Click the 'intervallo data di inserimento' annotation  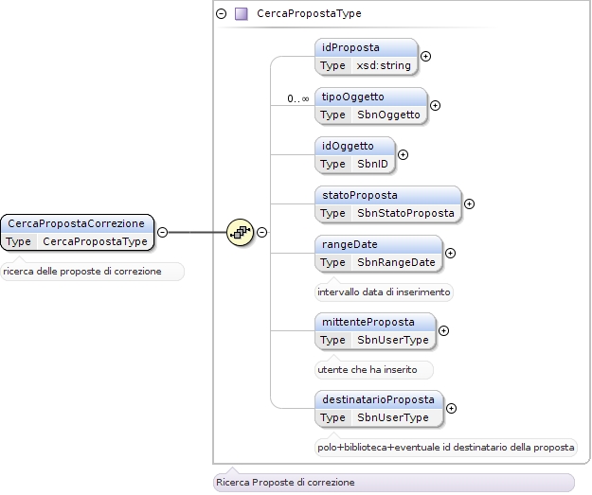coord(384,292)
